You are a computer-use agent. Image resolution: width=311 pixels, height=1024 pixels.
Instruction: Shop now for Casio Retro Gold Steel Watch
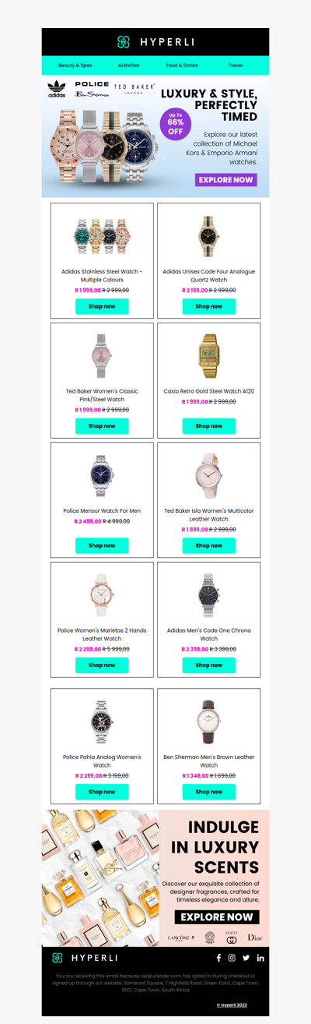click(x=208, y=426)
